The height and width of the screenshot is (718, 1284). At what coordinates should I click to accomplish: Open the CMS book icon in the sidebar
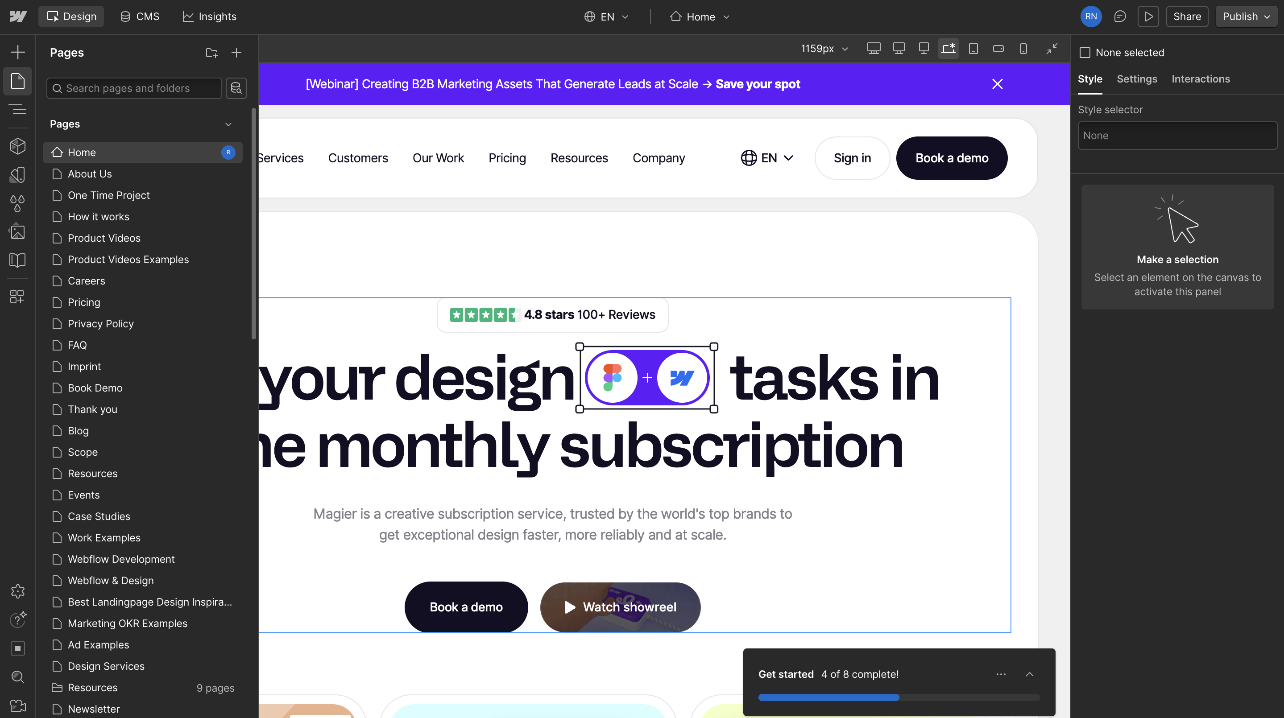pos(18,260)
